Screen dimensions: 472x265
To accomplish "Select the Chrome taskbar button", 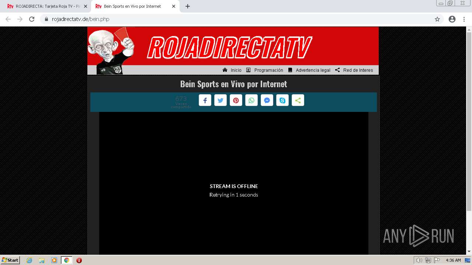I will (x=66, y=260).
